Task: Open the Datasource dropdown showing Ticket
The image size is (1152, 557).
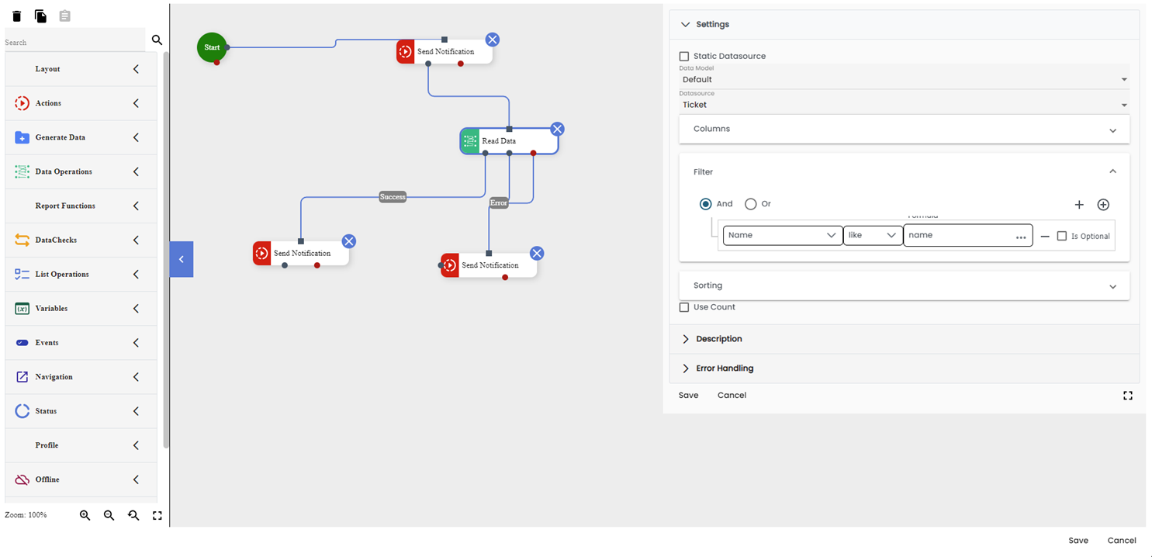Action: (1123, 104)
